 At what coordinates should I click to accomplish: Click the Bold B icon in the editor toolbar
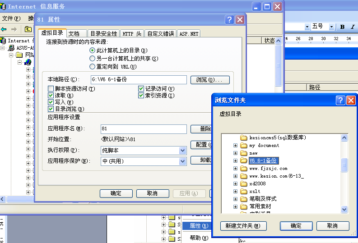[x=342, y=27]
